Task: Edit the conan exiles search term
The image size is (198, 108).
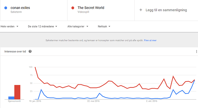Action: pos(20,8)
